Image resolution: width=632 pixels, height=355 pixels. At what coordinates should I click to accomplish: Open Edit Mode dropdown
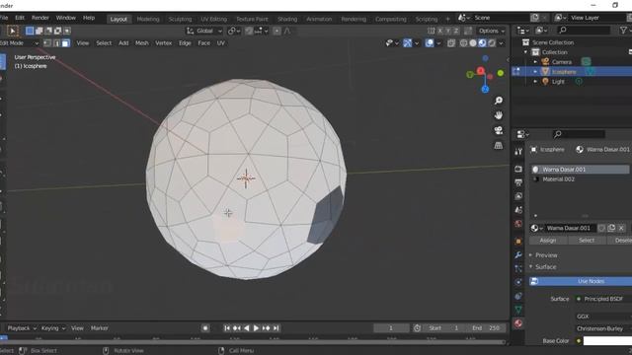[x=19, y=43]
